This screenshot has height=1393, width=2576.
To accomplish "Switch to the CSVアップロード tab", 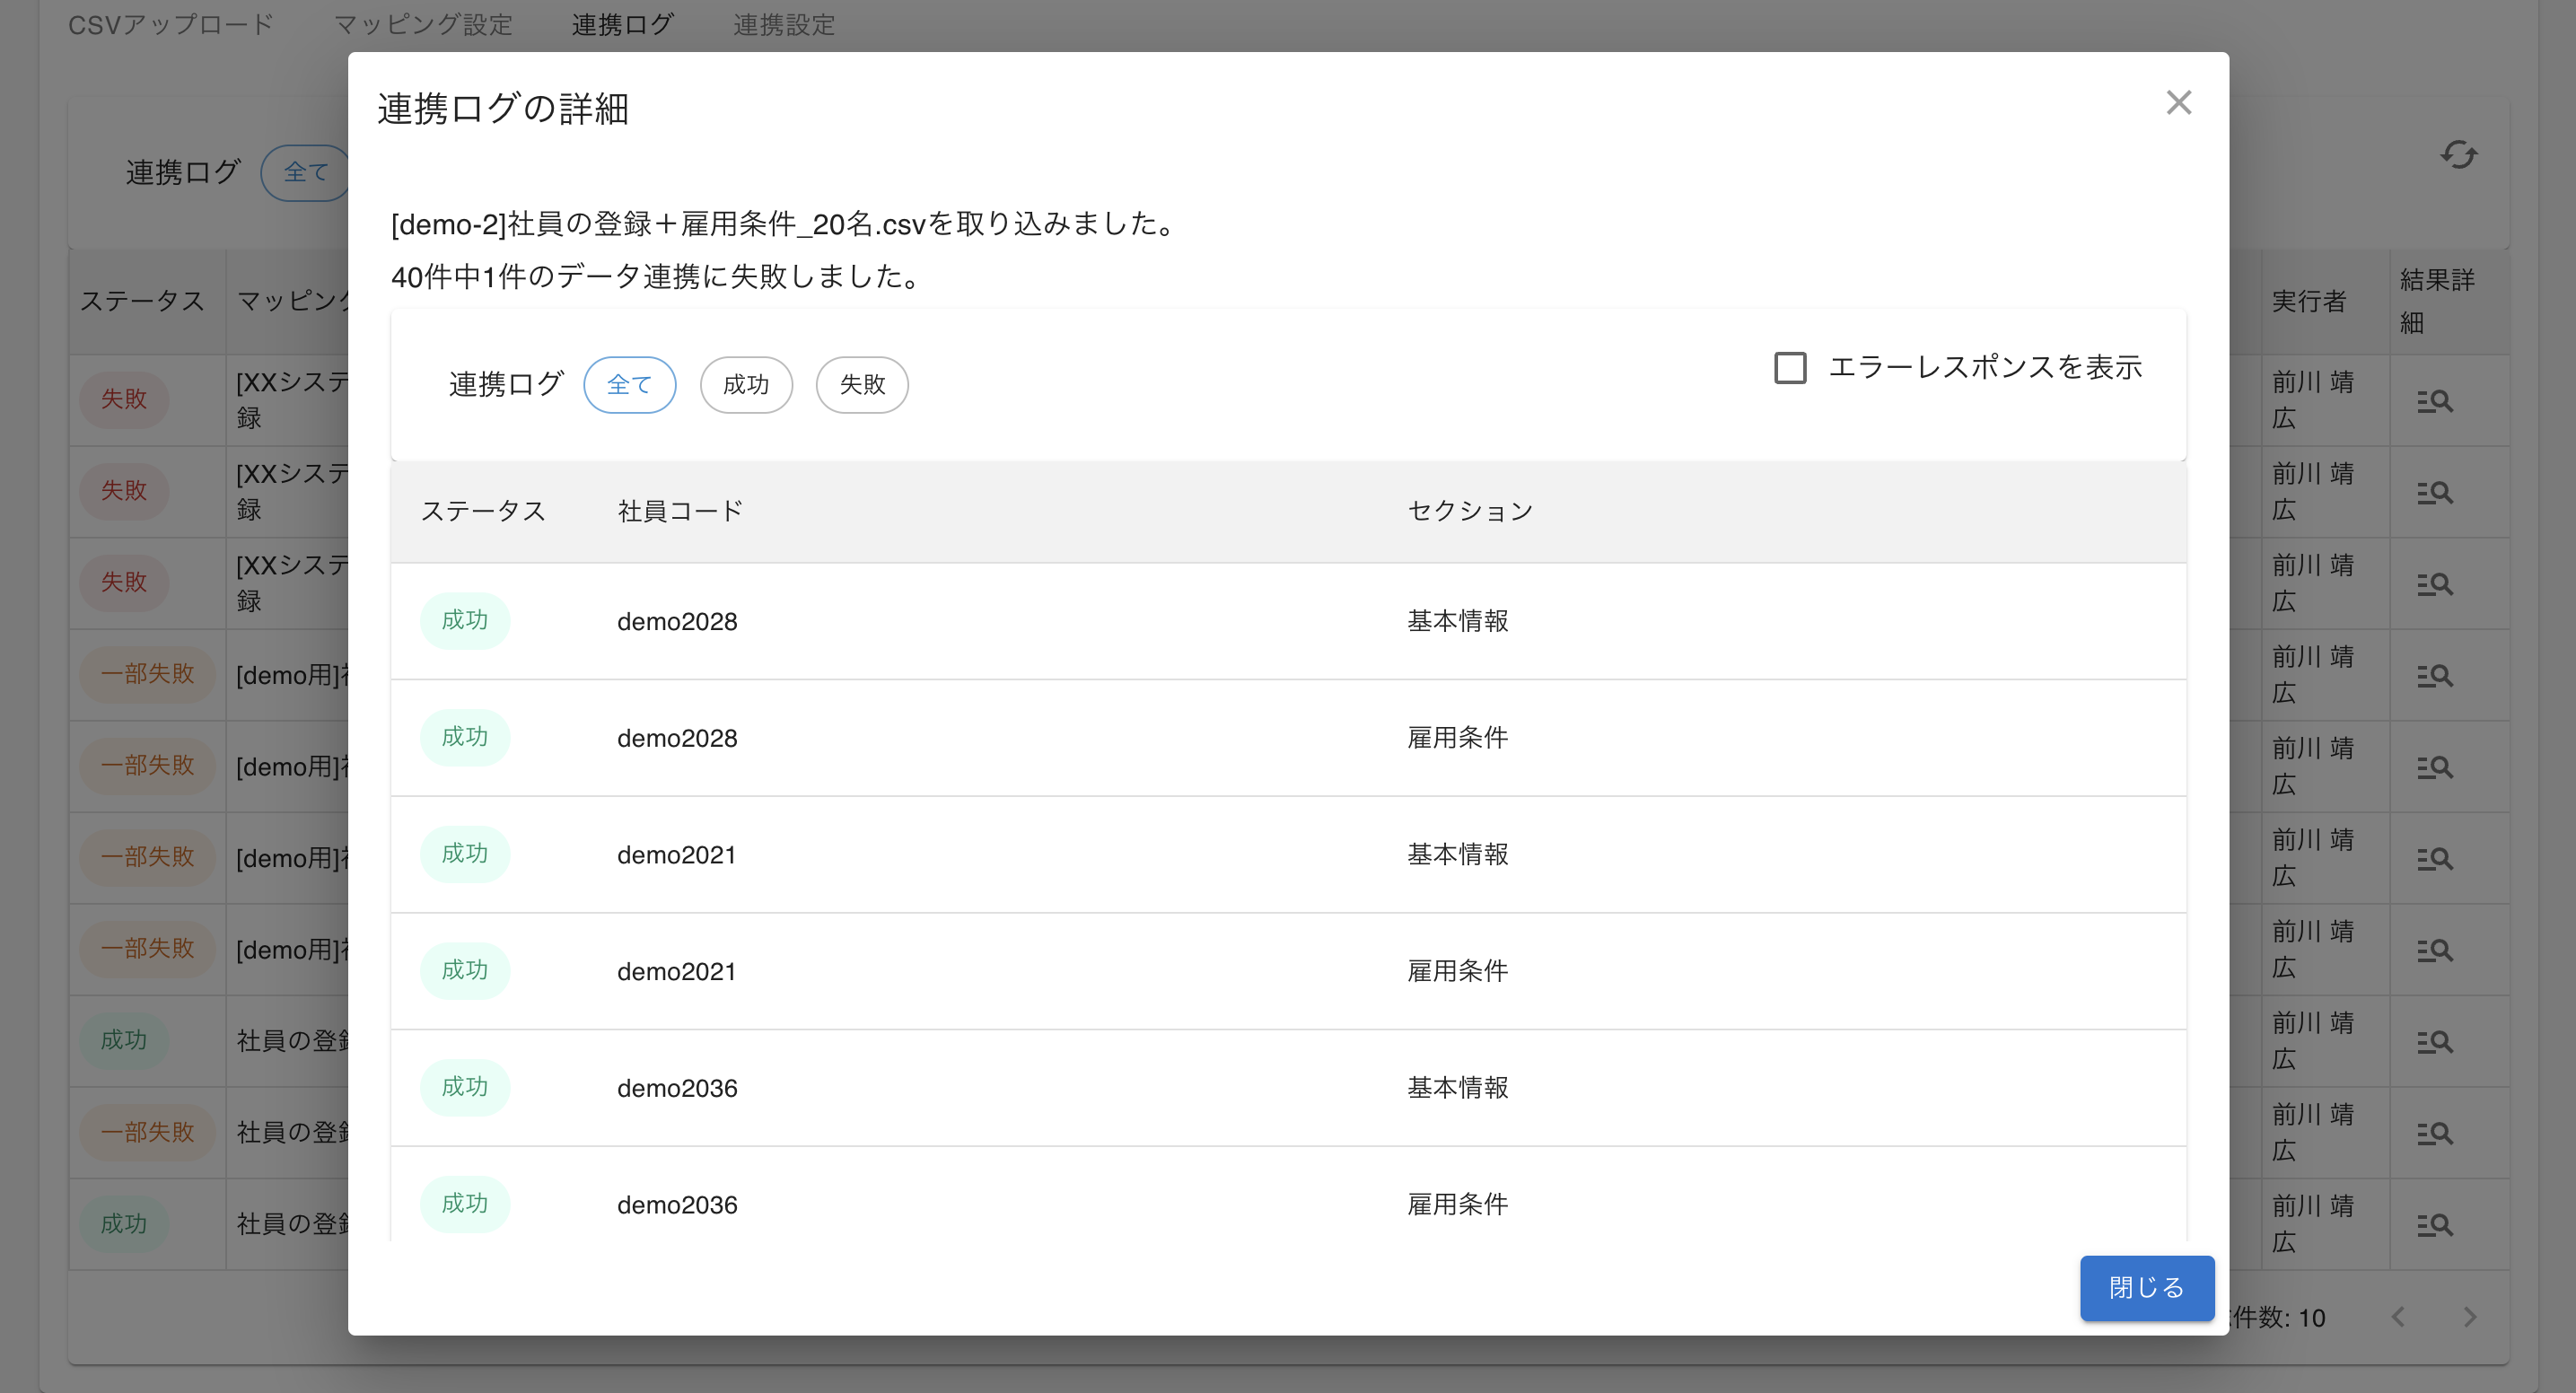I will [x=168, y=25].
